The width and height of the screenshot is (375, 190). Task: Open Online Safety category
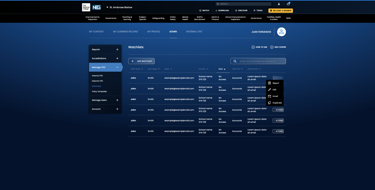(173, 18)
